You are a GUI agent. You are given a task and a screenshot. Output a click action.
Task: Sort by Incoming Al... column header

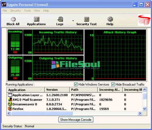tap(110, 90)
